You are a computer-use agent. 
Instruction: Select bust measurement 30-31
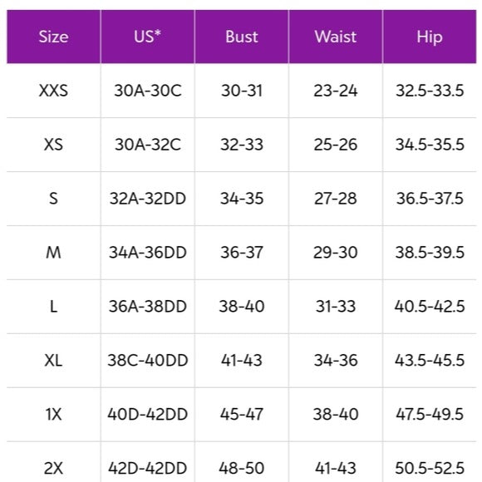pyautogui.click(x=242, y=91)
